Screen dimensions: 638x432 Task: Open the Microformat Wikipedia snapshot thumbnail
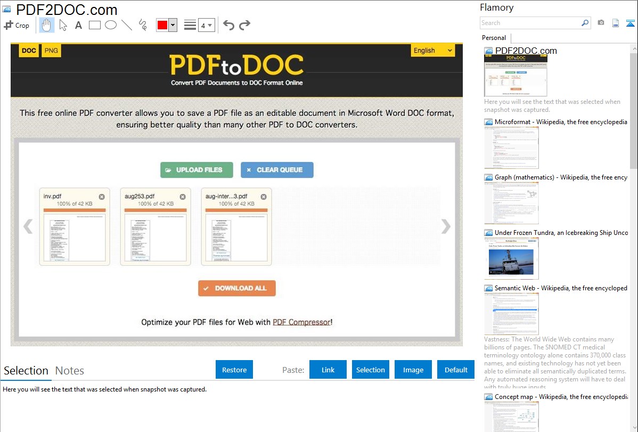[x=511, y=148]
